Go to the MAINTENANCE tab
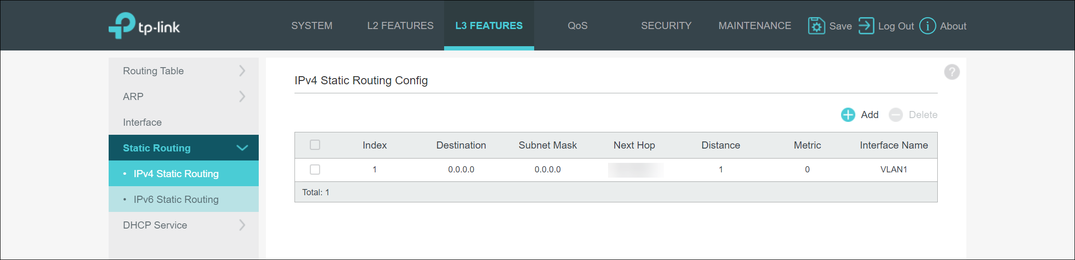 754,26
